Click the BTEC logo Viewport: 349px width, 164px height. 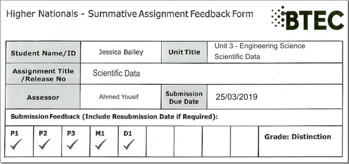308,18
